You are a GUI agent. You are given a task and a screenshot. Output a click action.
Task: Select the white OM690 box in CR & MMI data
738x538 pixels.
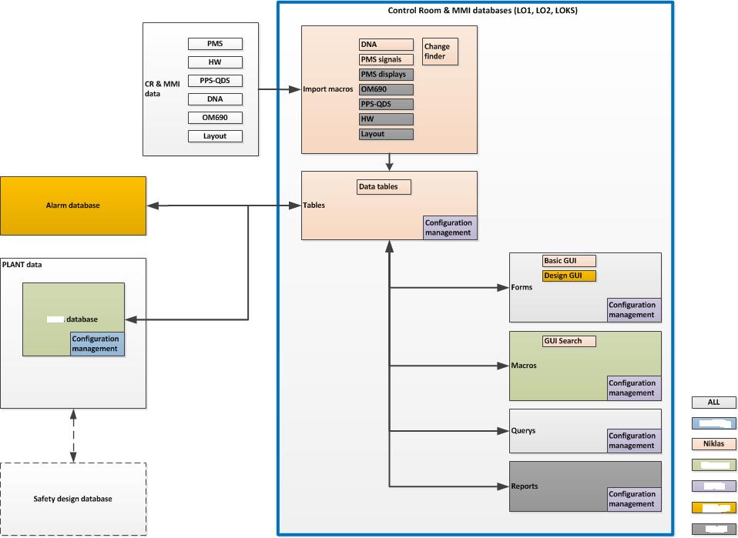(215, 118)
